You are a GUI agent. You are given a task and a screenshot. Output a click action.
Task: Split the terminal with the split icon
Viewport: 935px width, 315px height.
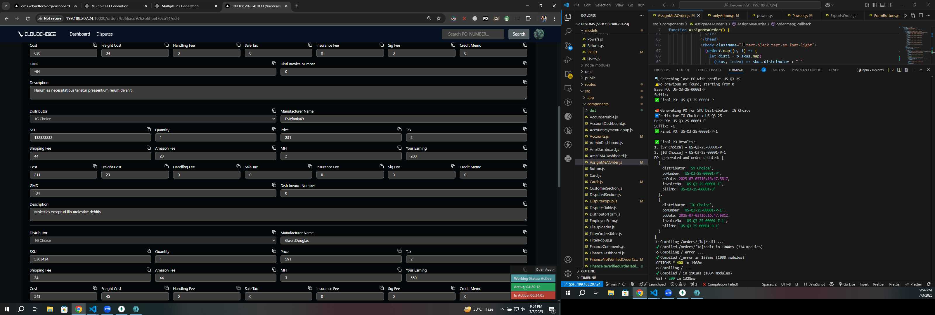[x=899, y=70]
